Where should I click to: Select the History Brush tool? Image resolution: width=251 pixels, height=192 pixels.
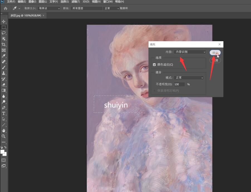(x=4, y=79)
